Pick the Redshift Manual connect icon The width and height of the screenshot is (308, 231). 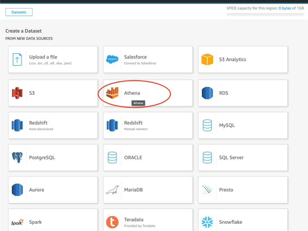click(x=112, y=125)
